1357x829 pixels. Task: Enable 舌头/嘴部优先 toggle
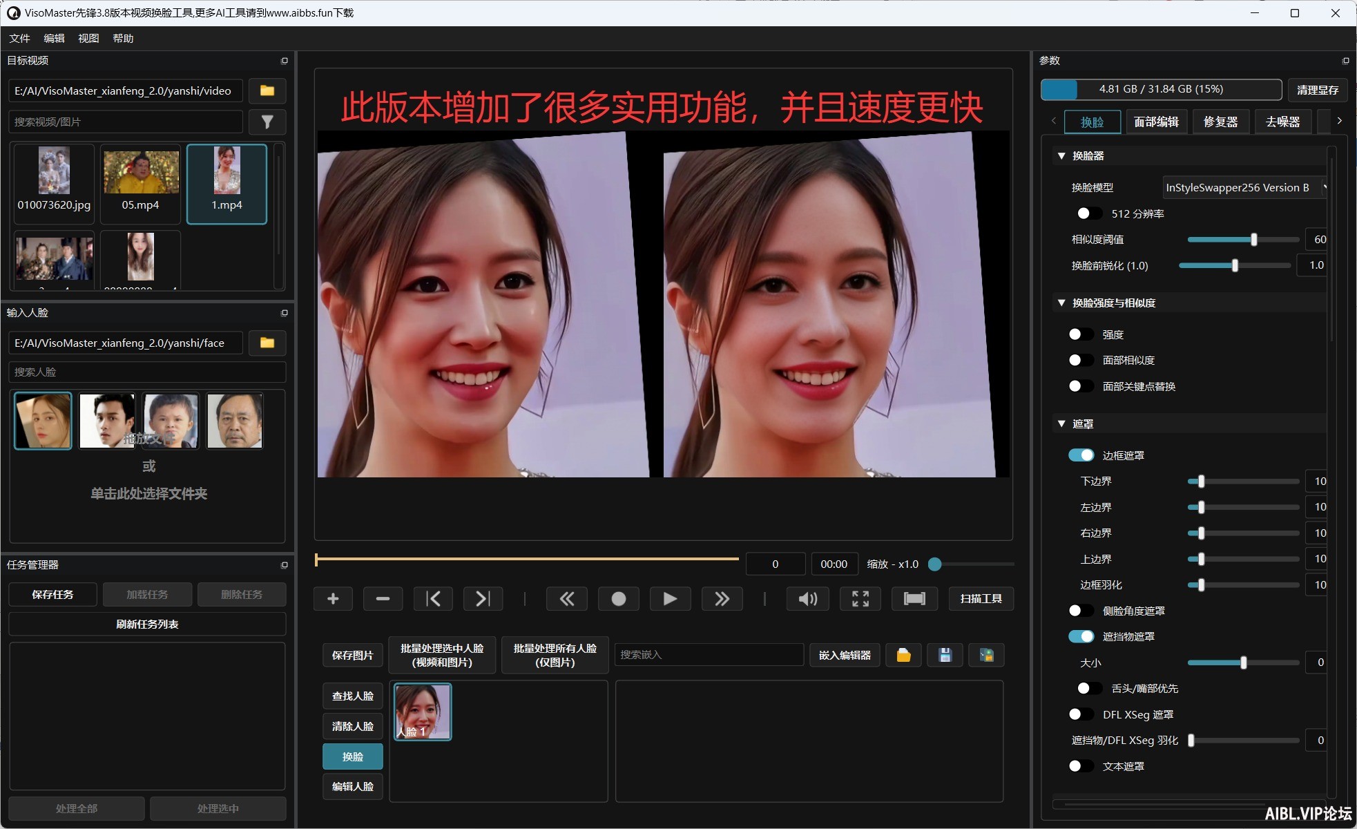click(1089, 688)
